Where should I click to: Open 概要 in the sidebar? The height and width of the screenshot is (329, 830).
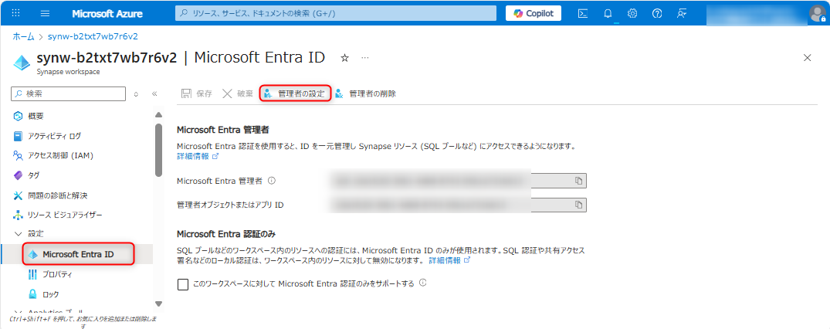(x=36, y=116)
